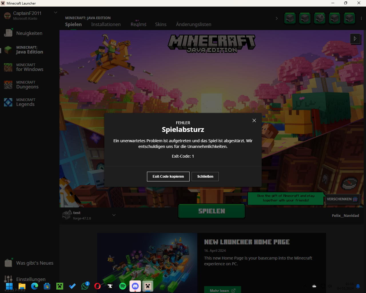This screenshot has height=293, width=366.
Task: Expand the CaptainF2011 account dropdown
Action: (55, 13)
